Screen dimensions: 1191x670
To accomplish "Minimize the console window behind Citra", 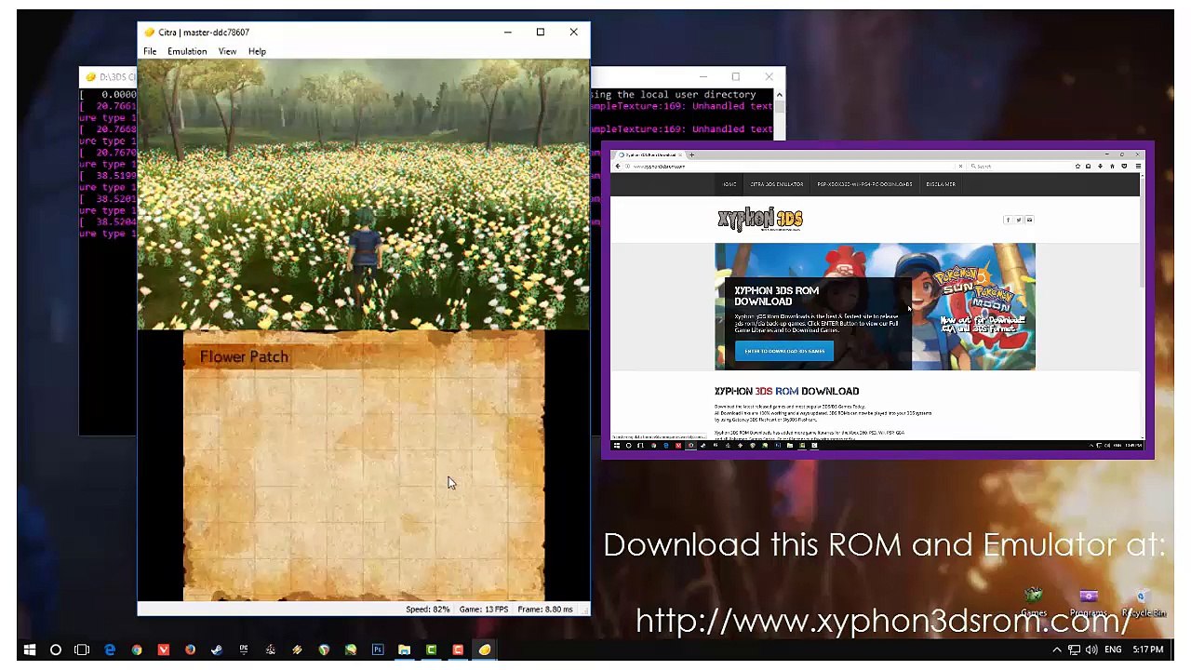I will click(x=703, y=76).
